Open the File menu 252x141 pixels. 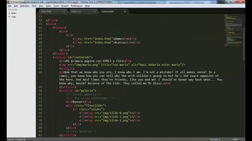[9, 6]
